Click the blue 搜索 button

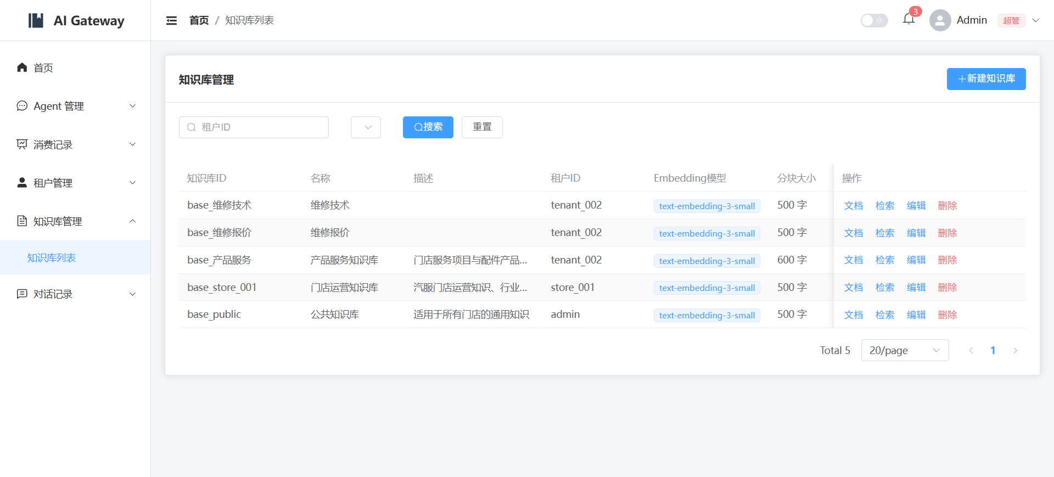428,127
